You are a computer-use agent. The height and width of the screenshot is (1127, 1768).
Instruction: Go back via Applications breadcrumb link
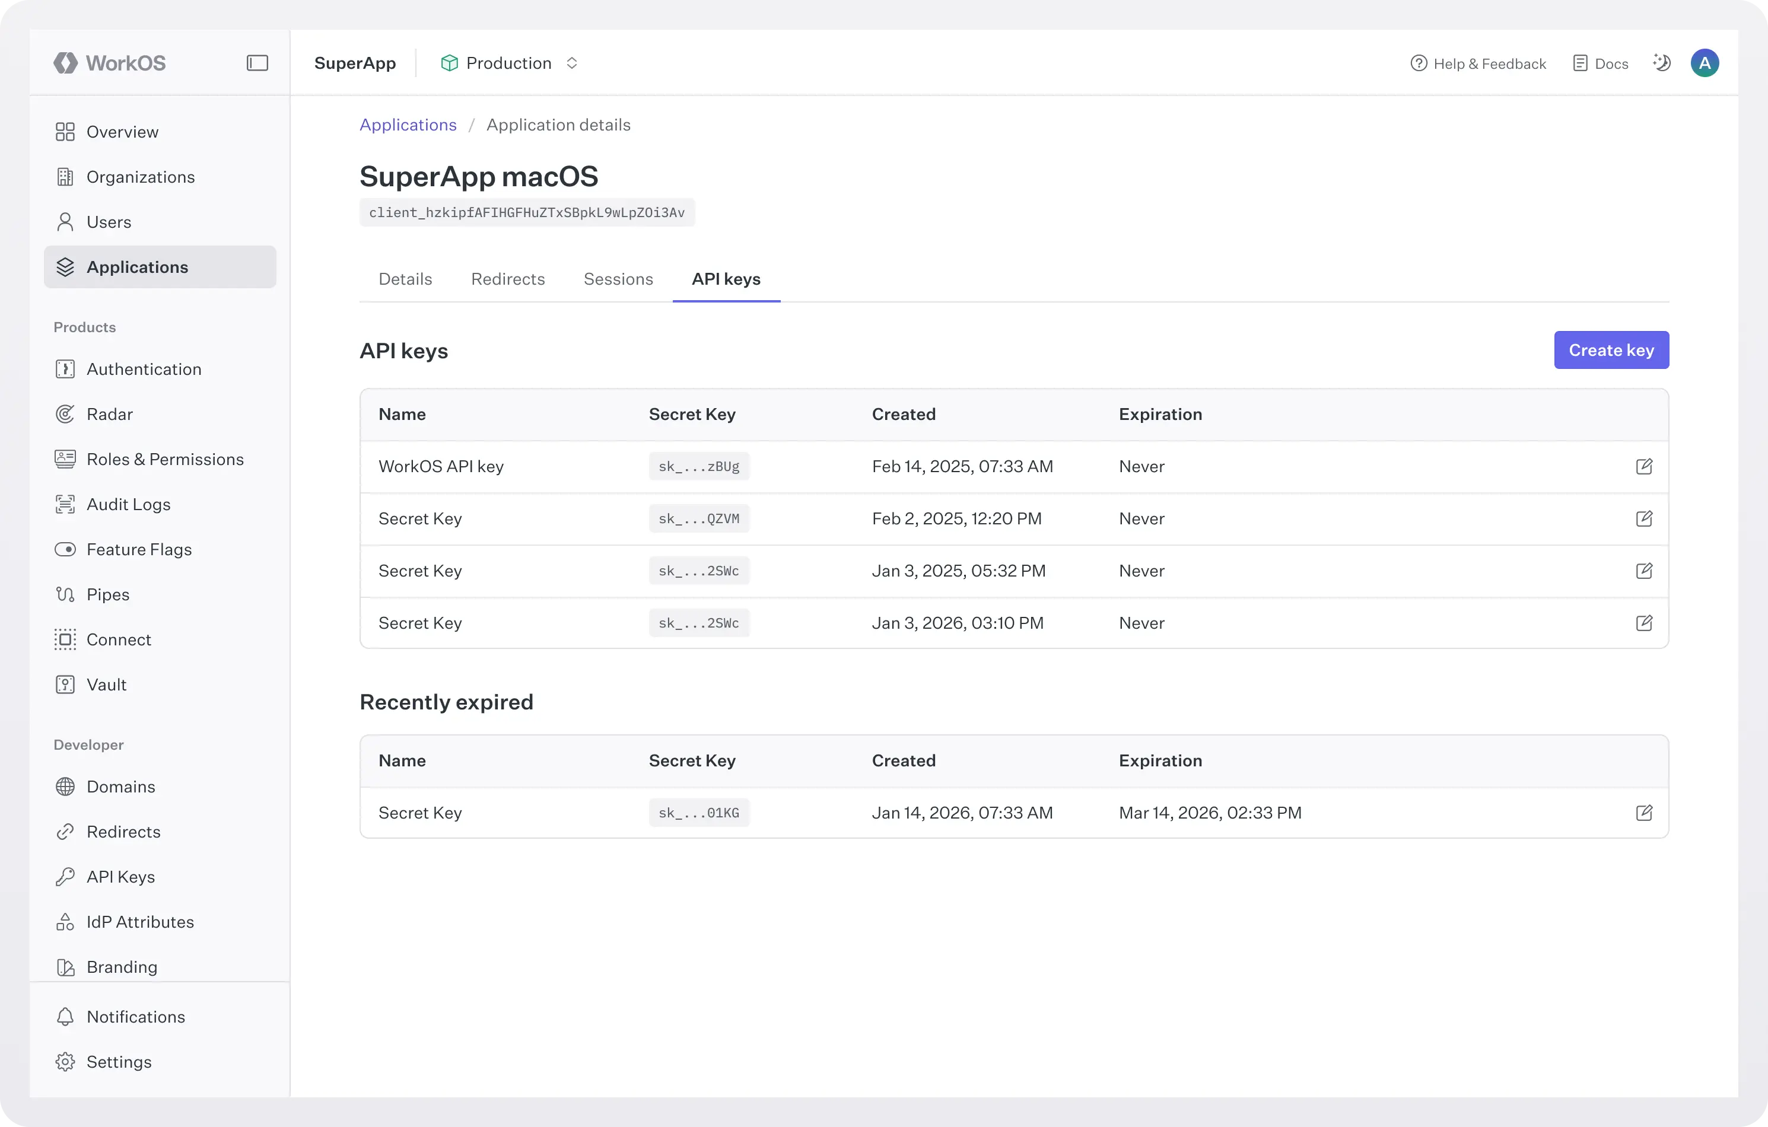(408, 125)
